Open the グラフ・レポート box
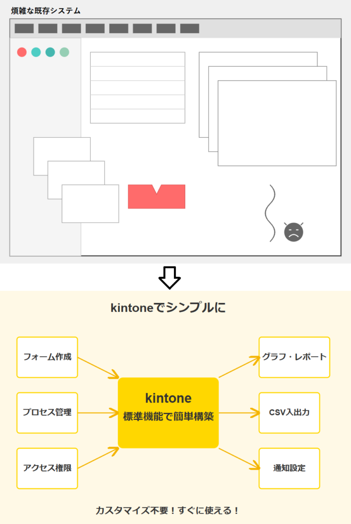The height and width of the screenshot is (524, 351). pyautogui.click(x=294, y=357)
